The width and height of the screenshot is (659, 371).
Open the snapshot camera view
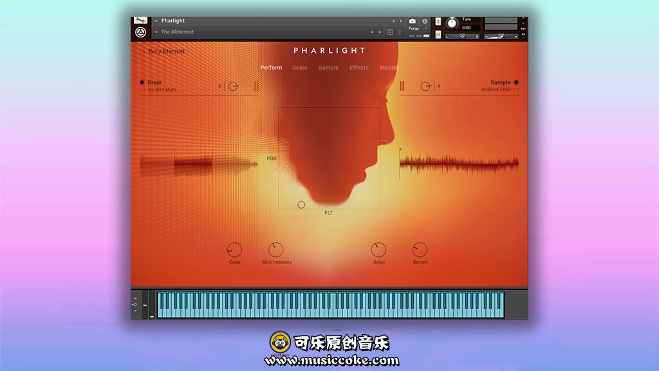tap(413, 21)
